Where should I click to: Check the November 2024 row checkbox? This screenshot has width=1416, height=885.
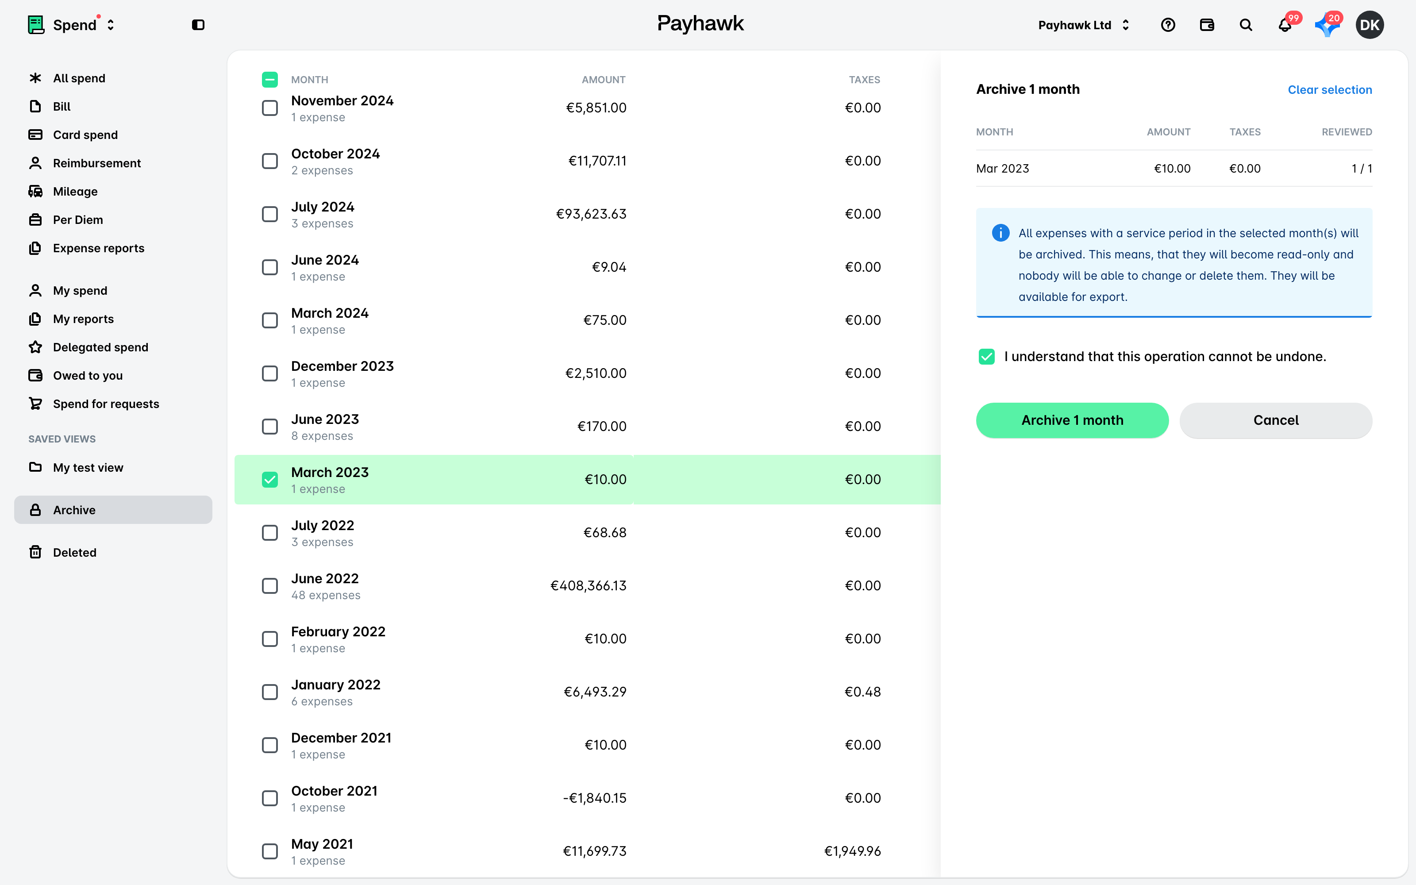tap(270, 108)
